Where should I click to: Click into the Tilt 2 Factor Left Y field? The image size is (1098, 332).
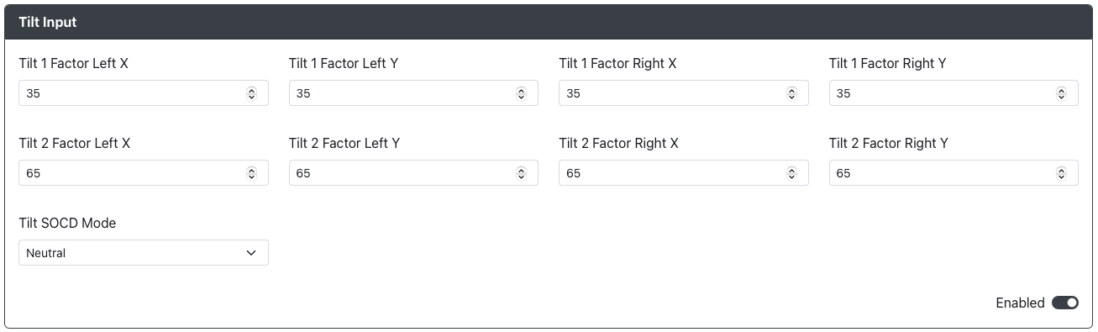coord(413,173)
